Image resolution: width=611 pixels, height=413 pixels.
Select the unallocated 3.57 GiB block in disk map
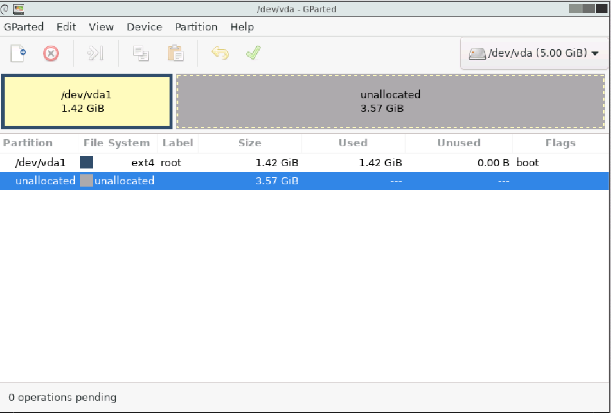[x=391, y=101]
